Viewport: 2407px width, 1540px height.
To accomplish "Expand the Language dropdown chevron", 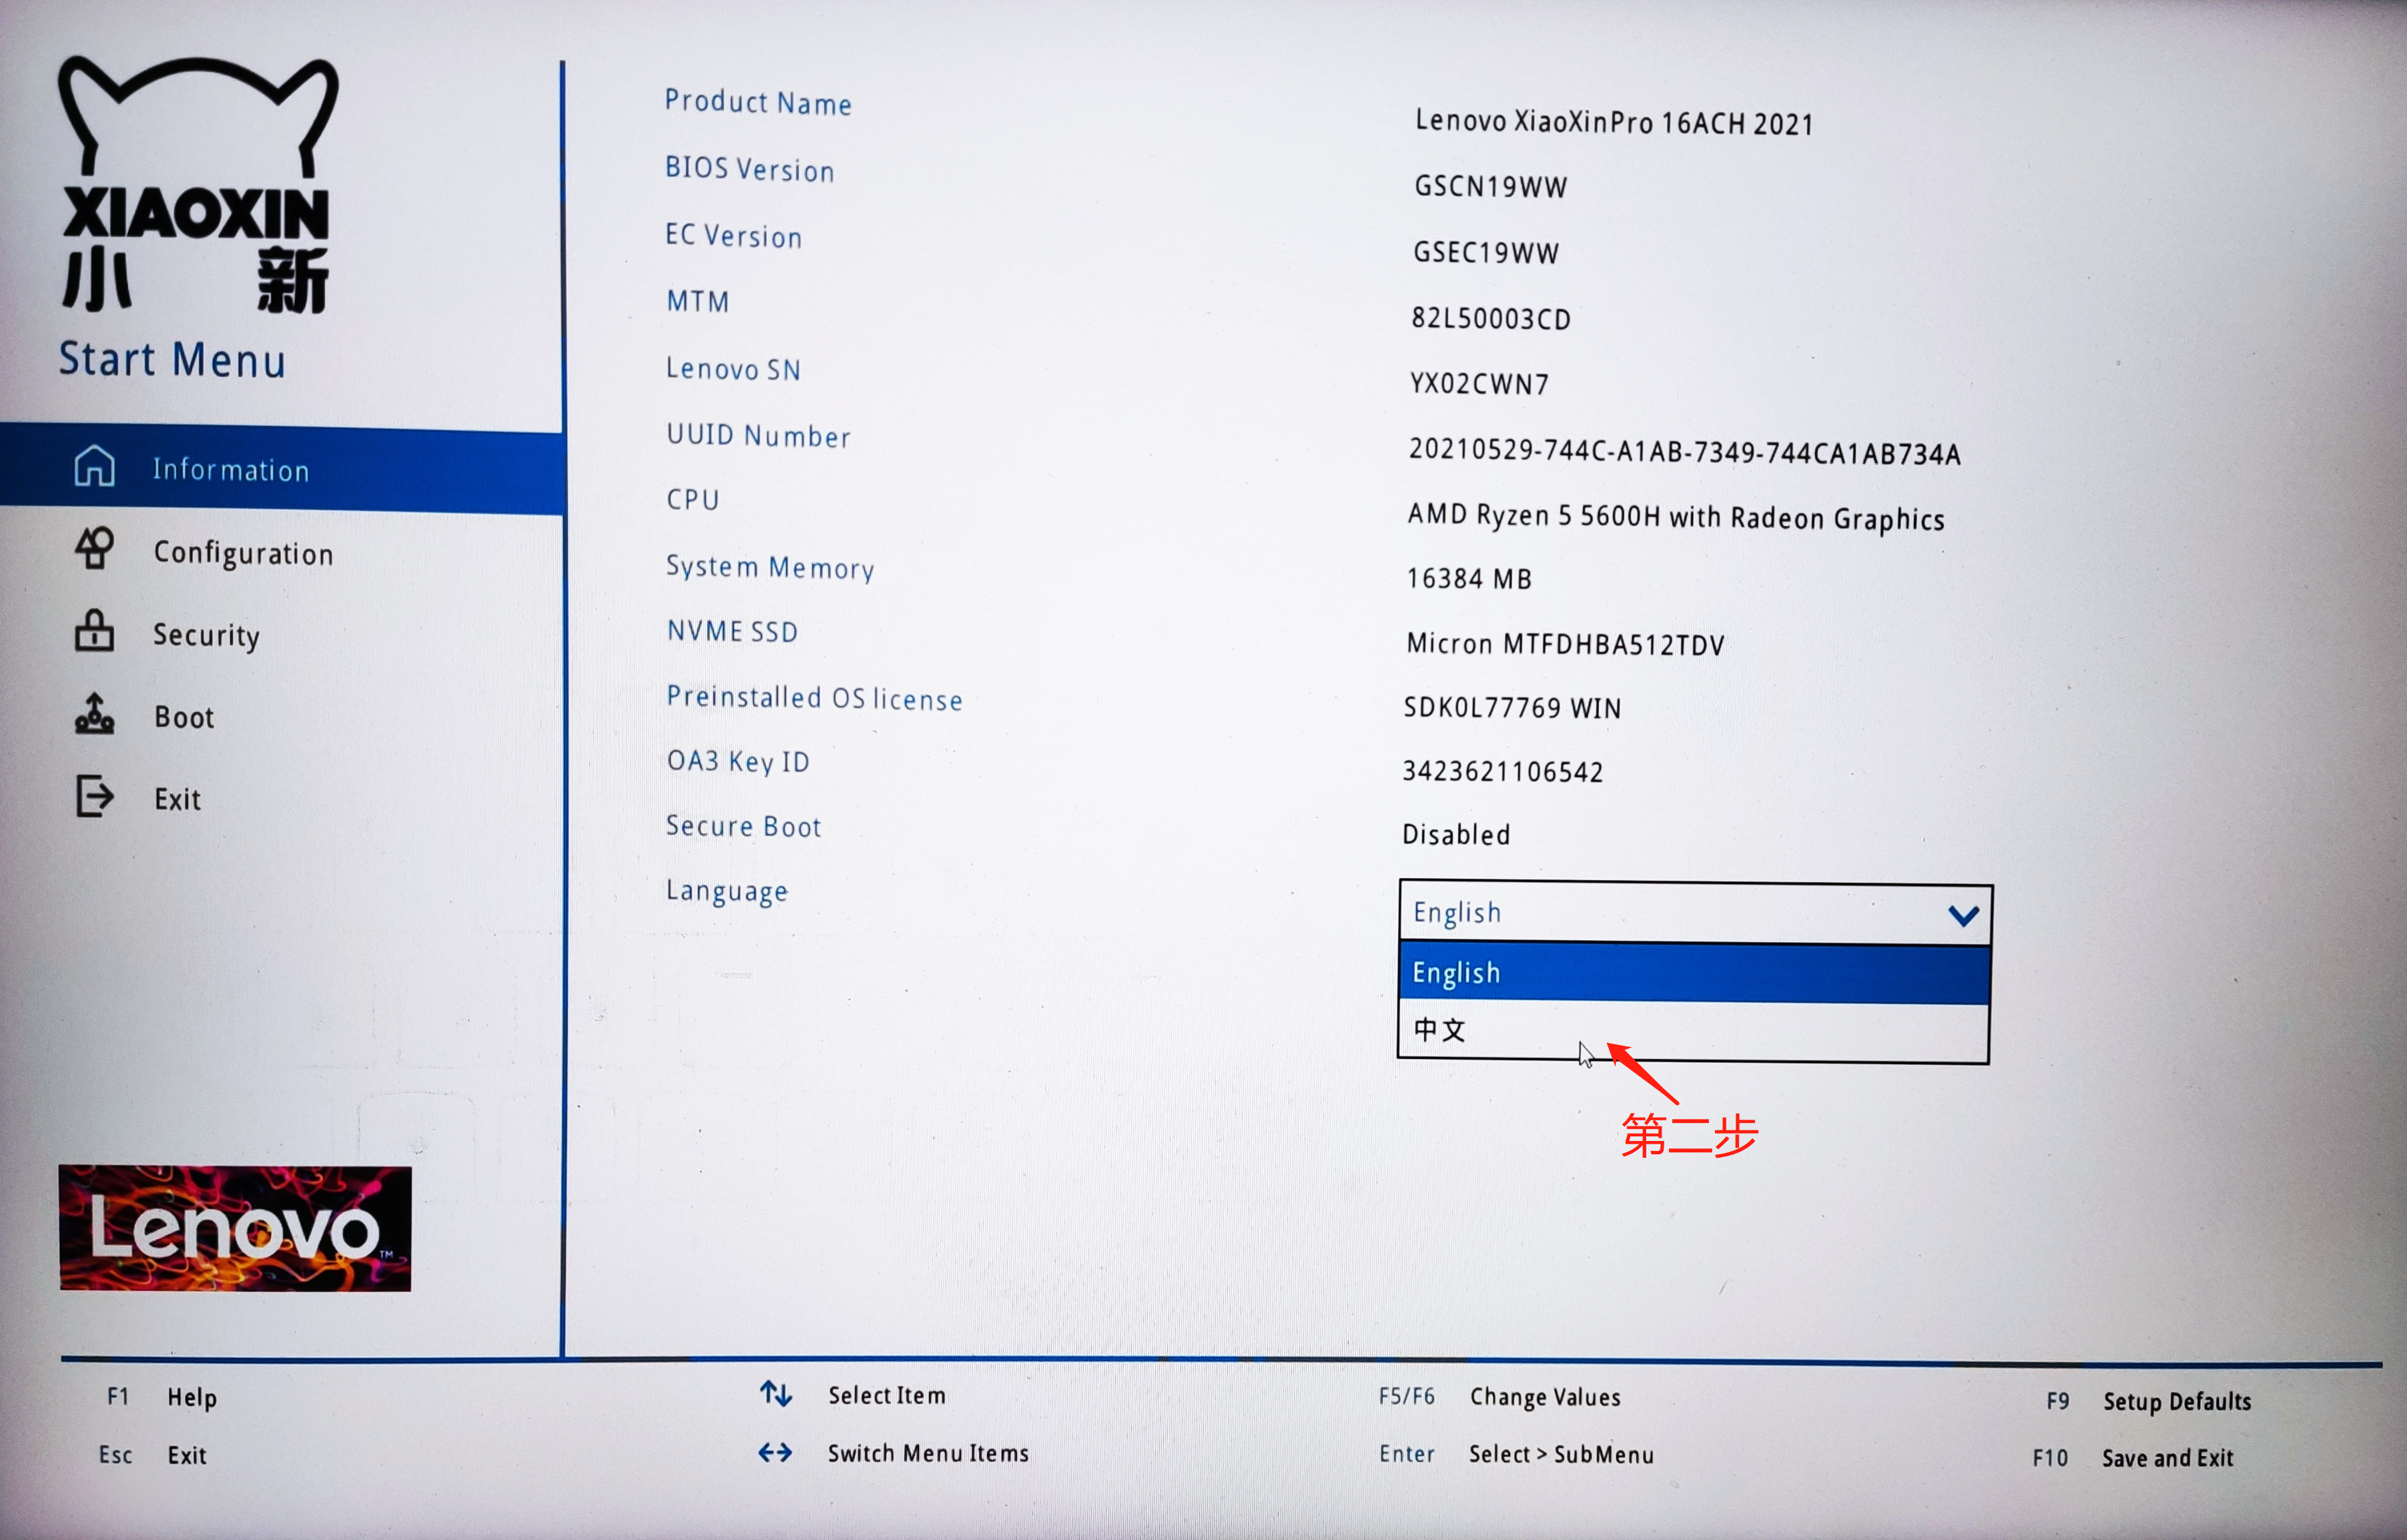I will (x=1963, y=915).
